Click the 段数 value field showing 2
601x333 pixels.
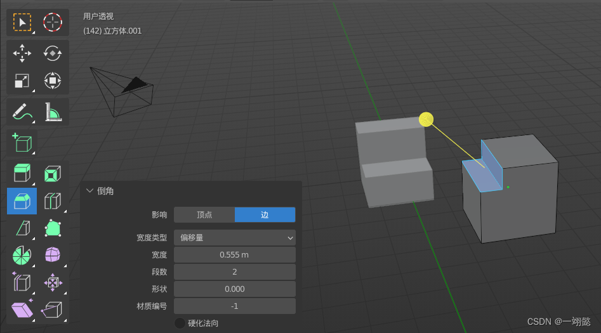point(235,271)
